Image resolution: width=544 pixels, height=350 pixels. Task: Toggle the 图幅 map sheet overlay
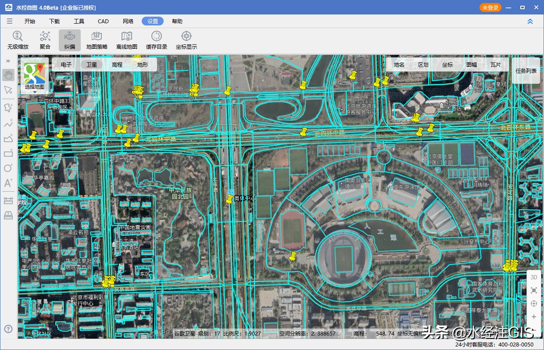click(472, 64)
